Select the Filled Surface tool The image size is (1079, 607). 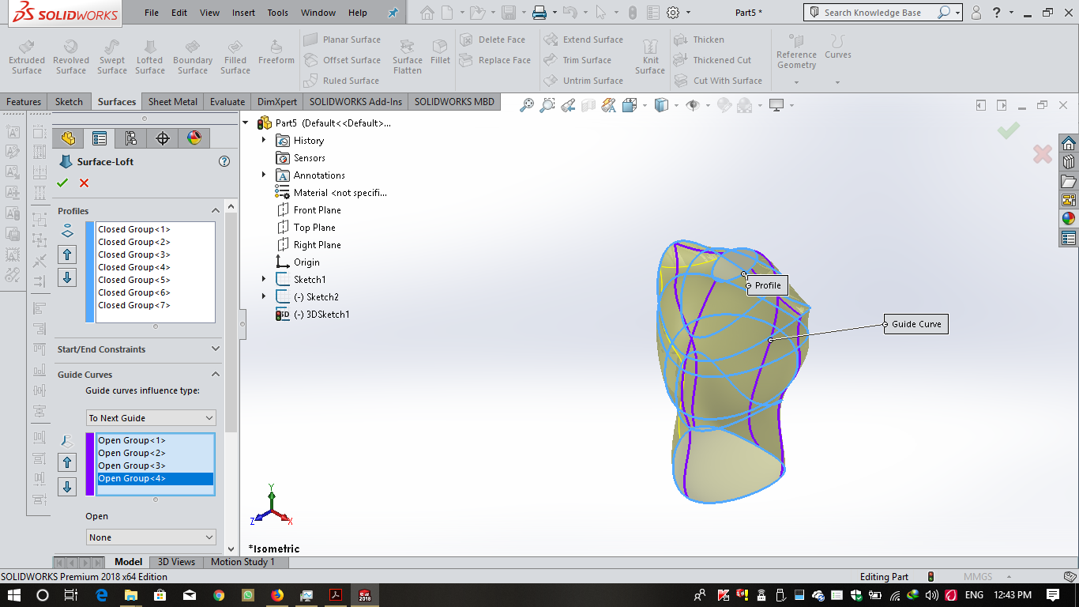(235, 56)
